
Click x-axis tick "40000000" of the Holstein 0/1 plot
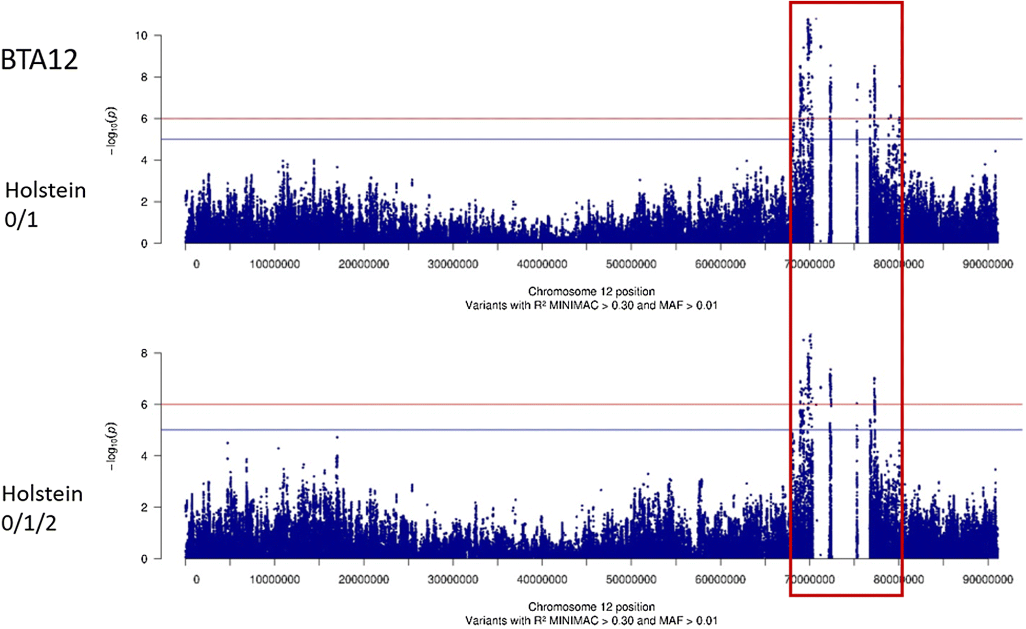click(542, 264)
